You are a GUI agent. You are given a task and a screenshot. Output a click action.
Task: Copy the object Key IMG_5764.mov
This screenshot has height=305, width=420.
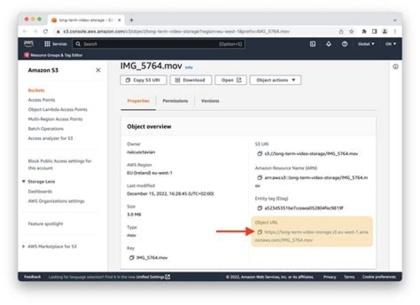tap(131, 257)
